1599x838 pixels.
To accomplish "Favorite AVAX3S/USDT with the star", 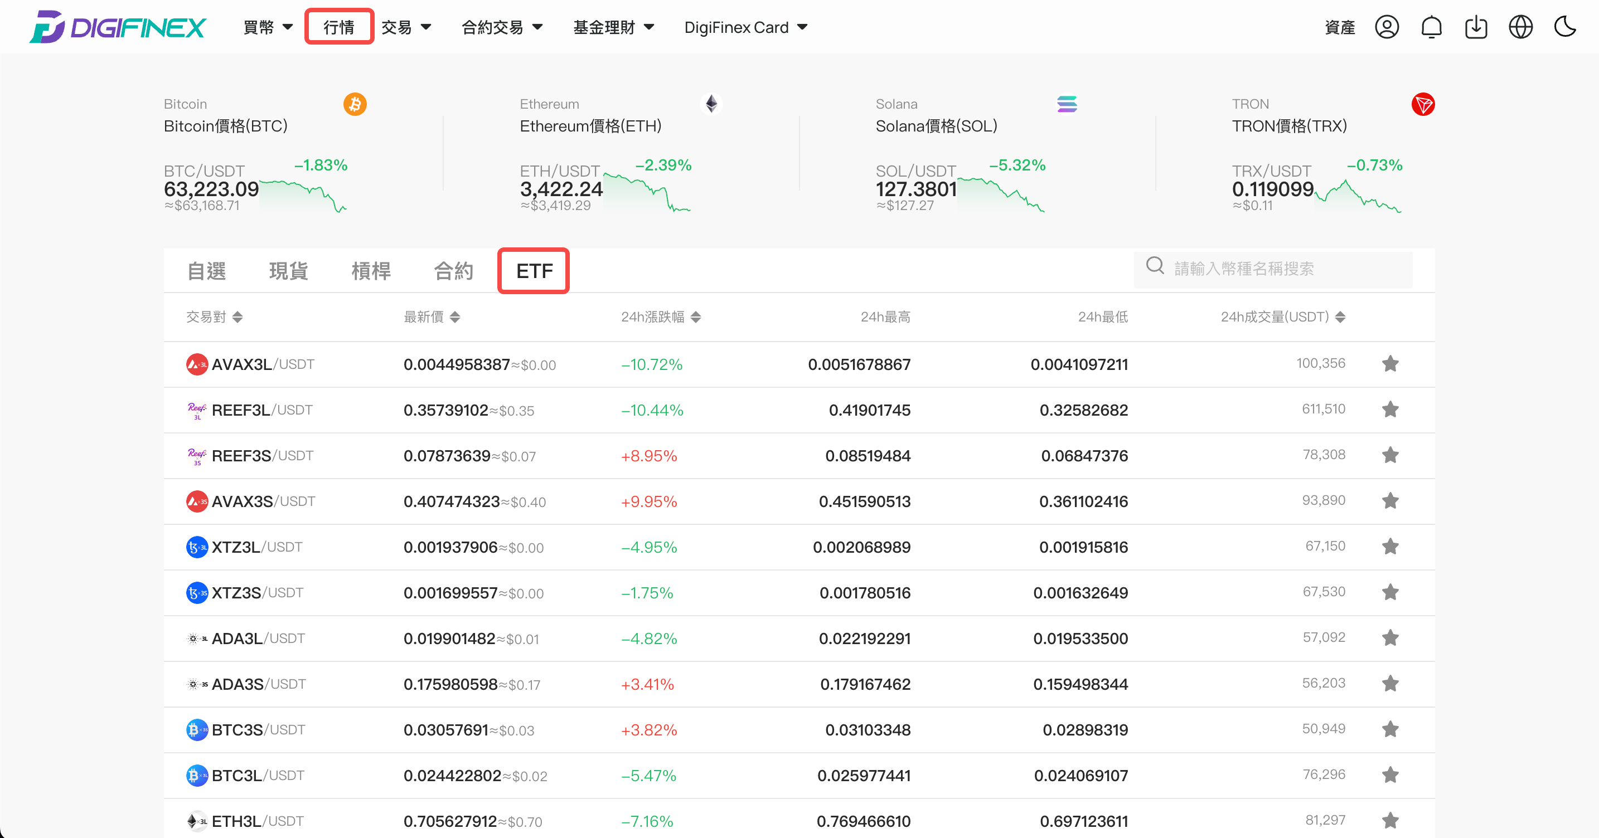I will 1390,500.
